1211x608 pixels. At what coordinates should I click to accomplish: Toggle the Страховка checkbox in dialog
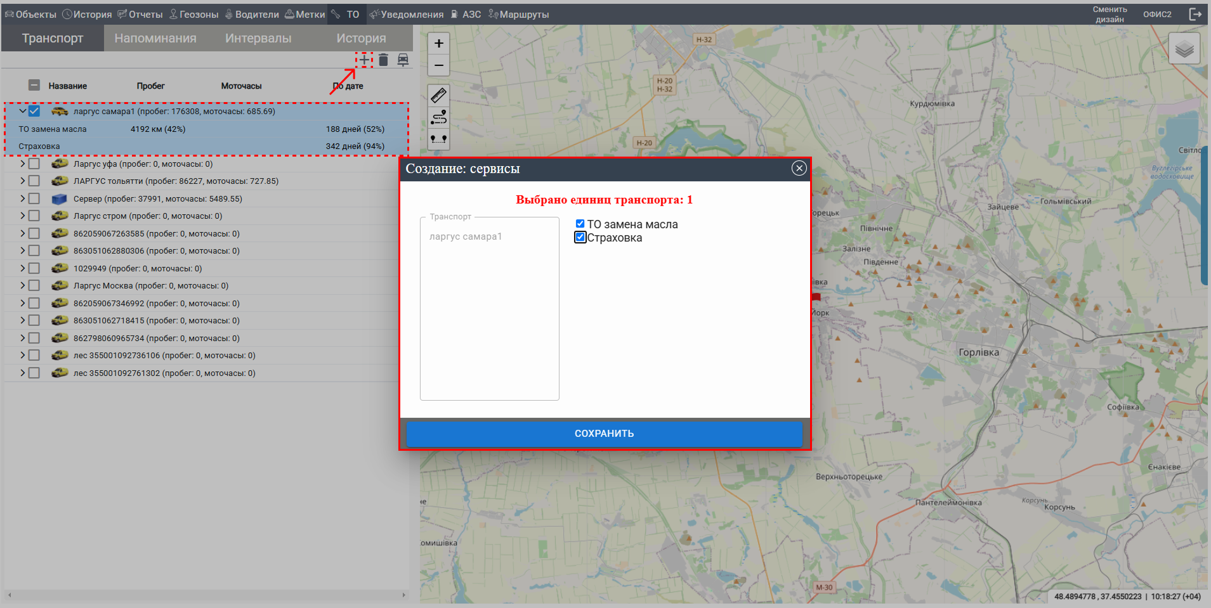(580, 237)
